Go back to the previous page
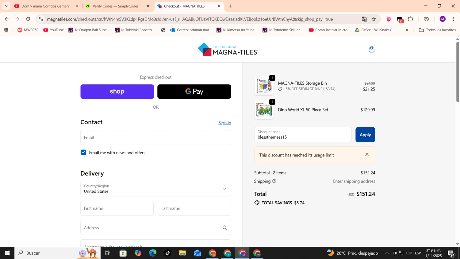The width and height of the screenshot is (460, 259). pyautogui.click(x=6, y=19)
